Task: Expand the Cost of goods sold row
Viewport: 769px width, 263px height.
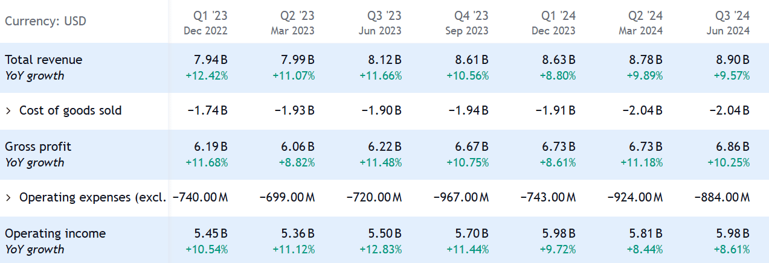Action: click(8, 110)
